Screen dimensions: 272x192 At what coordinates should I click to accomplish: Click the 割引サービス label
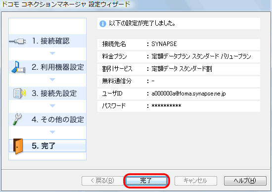117,69
